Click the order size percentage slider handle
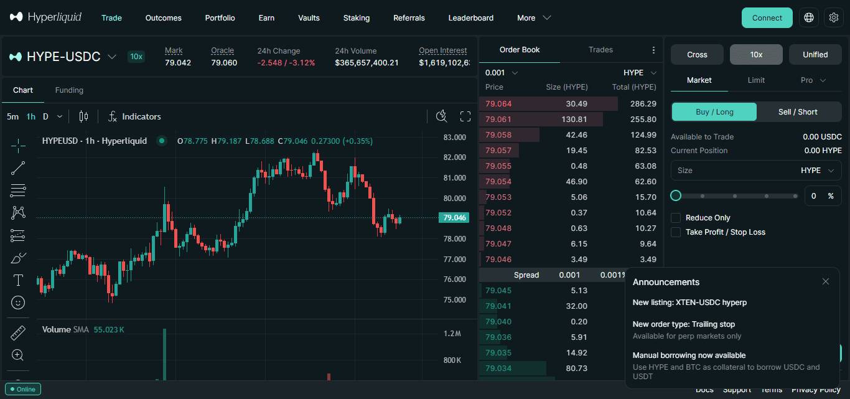 coord(676,196)
